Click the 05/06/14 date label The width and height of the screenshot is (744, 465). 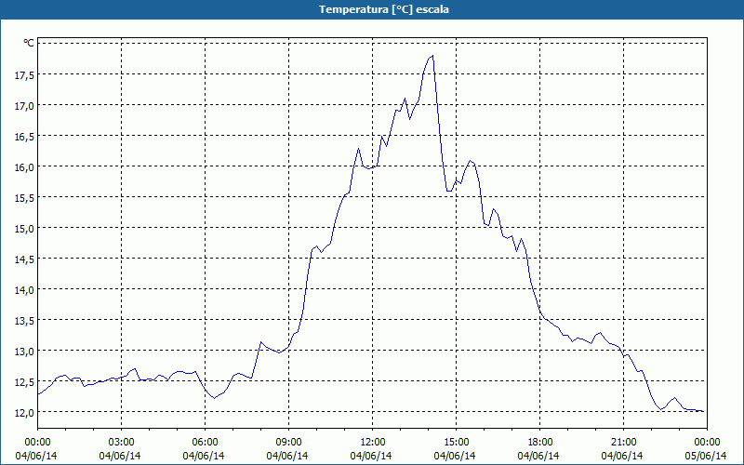[x=707, y=455]
